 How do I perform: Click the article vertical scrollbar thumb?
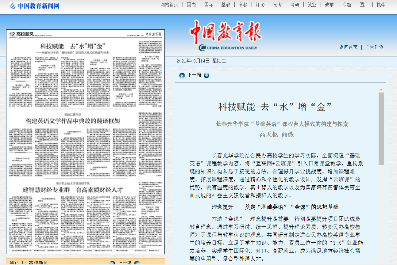pos(381,129)
